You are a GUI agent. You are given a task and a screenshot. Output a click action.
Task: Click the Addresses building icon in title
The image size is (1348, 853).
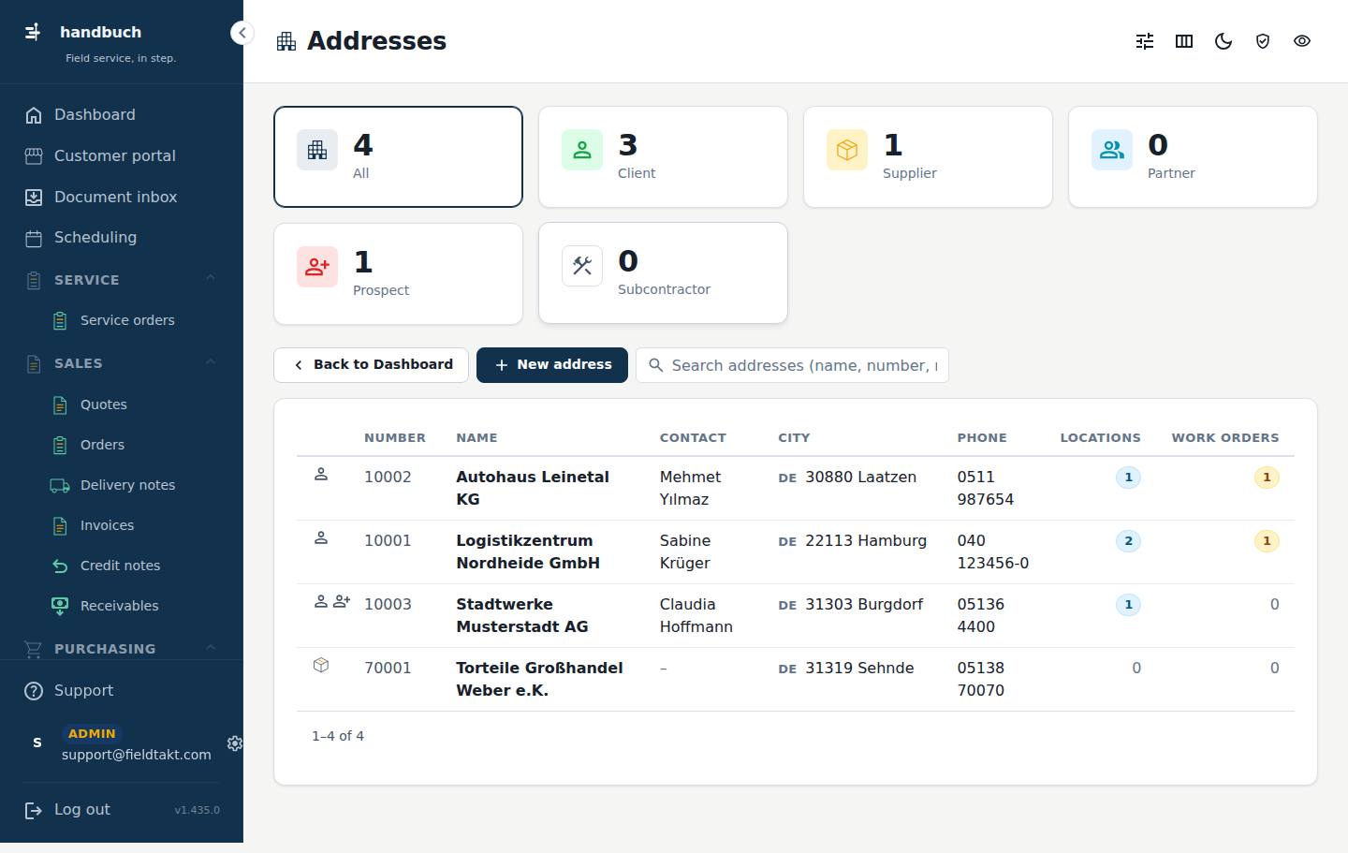(286, 41)
